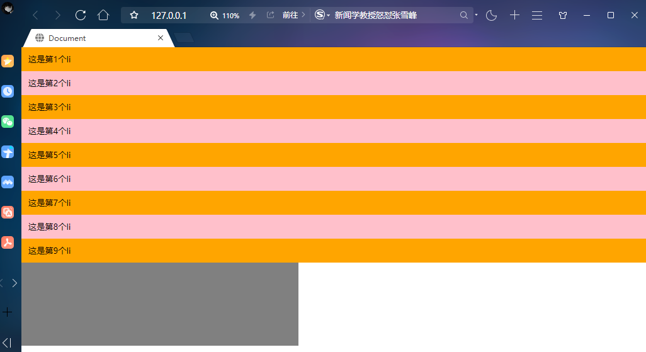Image resolution: width=646 pixels, height=352 pixels.
Task: Click the row 这是第1个li
Action: point(334,59)
